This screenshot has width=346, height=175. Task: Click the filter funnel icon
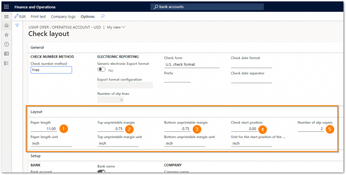click(x=17, y=26)
